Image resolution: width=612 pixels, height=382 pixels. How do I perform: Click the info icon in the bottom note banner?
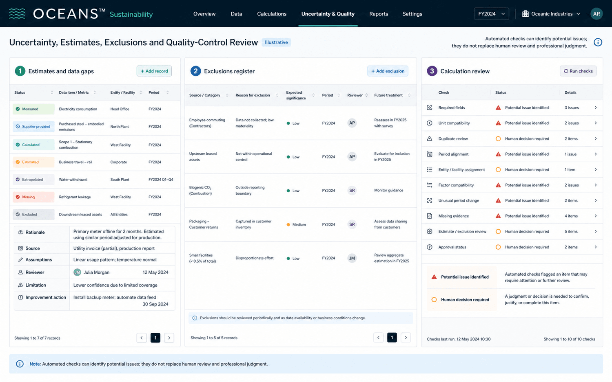[20, 364]
